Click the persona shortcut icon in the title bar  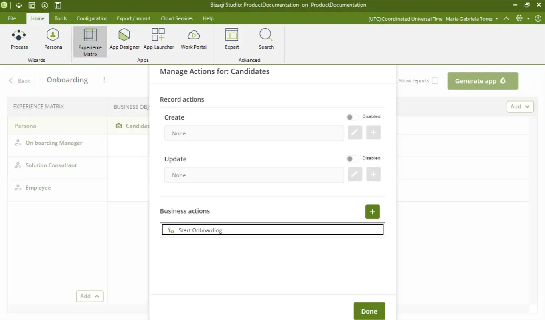(45, 5)
